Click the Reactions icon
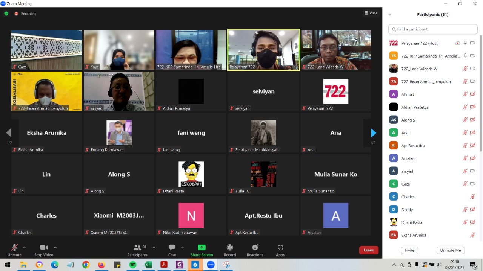Screen dimensions: 483x271 (255, 248)
